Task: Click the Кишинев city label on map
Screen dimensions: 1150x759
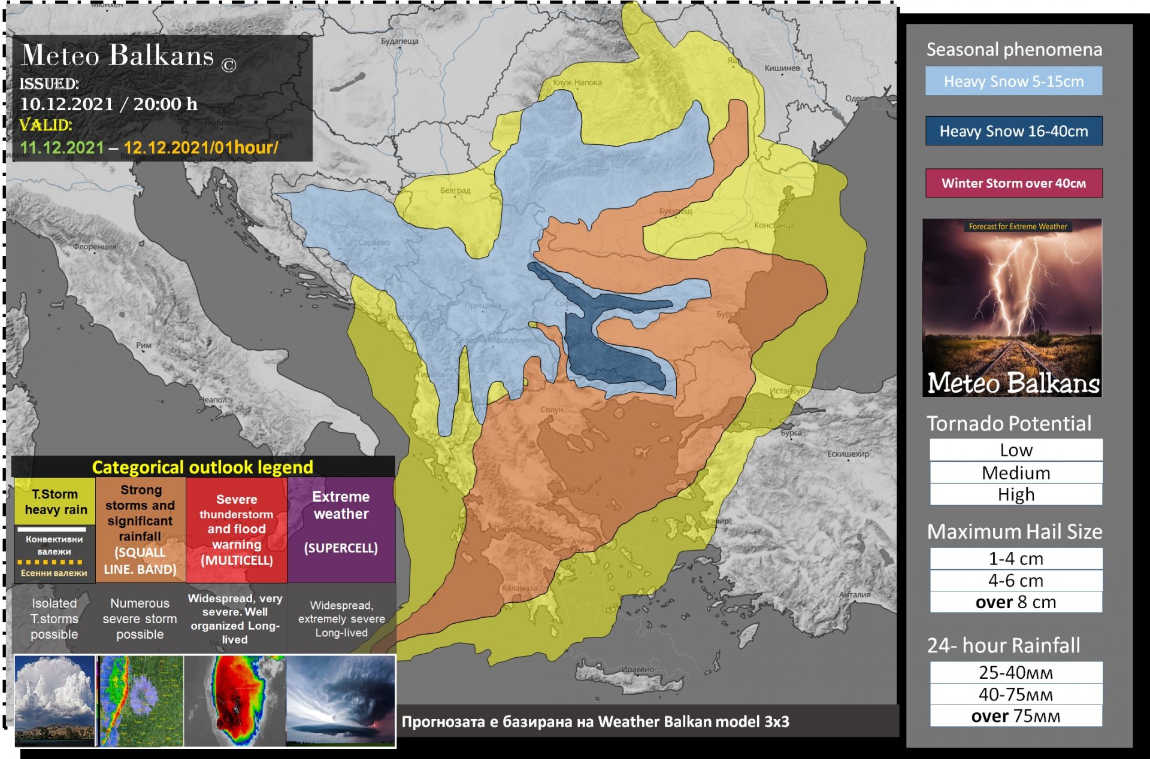Action: coord(782,68)
